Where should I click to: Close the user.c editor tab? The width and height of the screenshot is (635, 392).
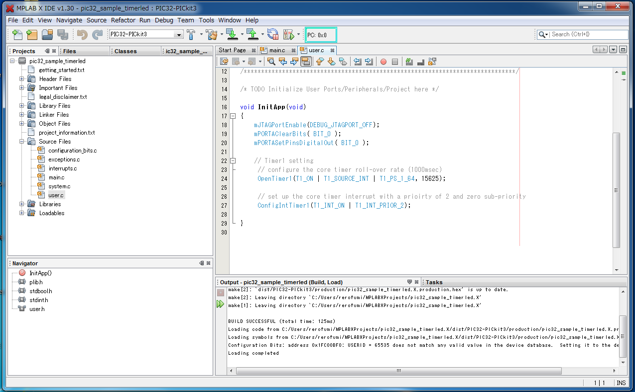pyautogui.click(x=332, y=50)
